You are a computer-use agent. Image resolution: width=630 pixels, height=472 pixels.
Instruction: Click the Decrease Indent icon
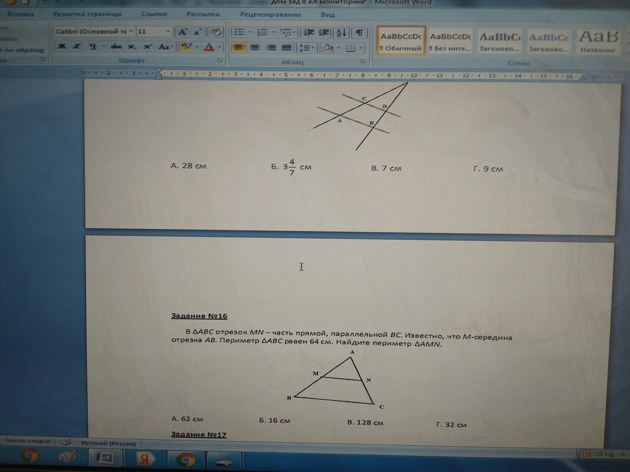click(x=309, y=33)
